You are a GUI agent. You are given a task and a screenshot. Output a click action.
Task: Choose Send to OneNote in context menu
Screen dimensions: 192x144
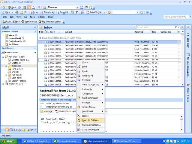[x=90, y=130]
